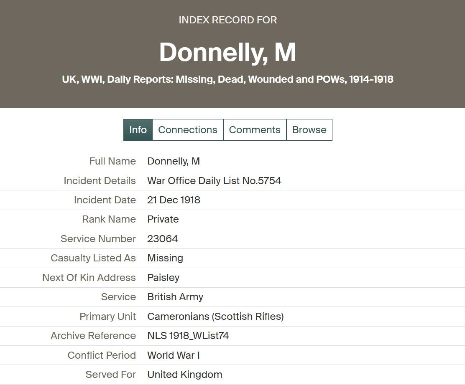This screenshot has width=465, height=385.
Task: Open the Browse tab
Action: tap(309, 130)
